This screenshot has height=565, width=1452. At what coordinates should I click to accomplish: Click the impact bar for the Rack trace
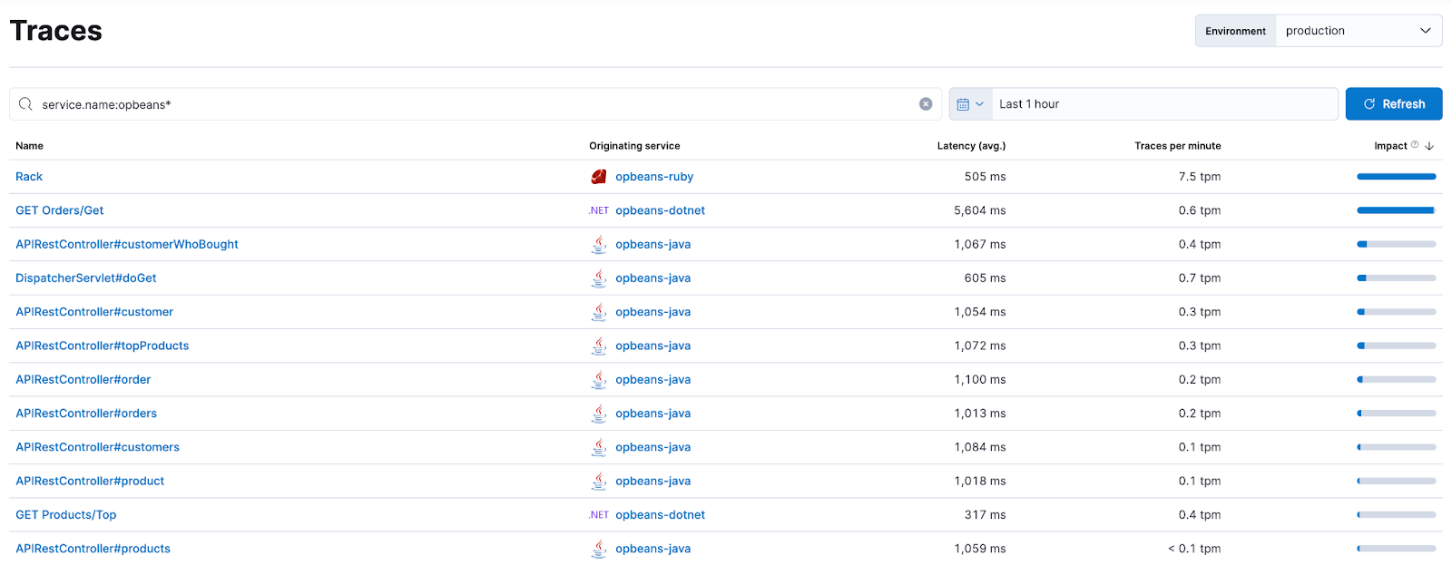(1396, 177)
